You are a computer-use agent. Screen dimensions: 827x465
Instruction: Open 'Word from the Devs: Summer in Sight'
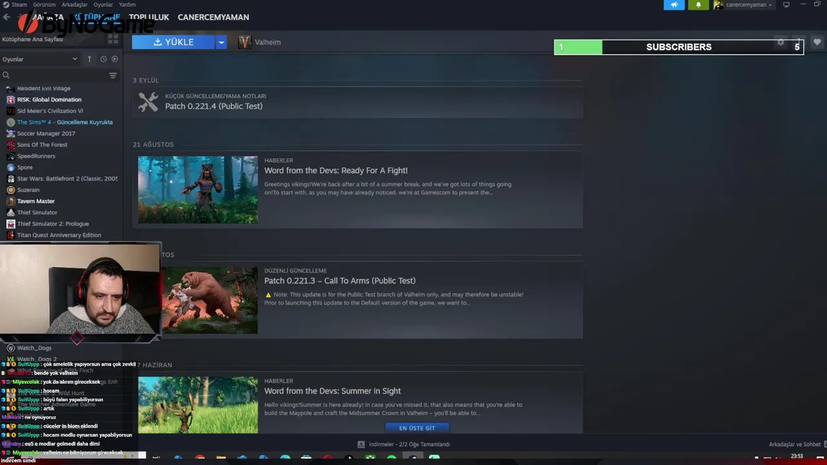pos(333,391)
